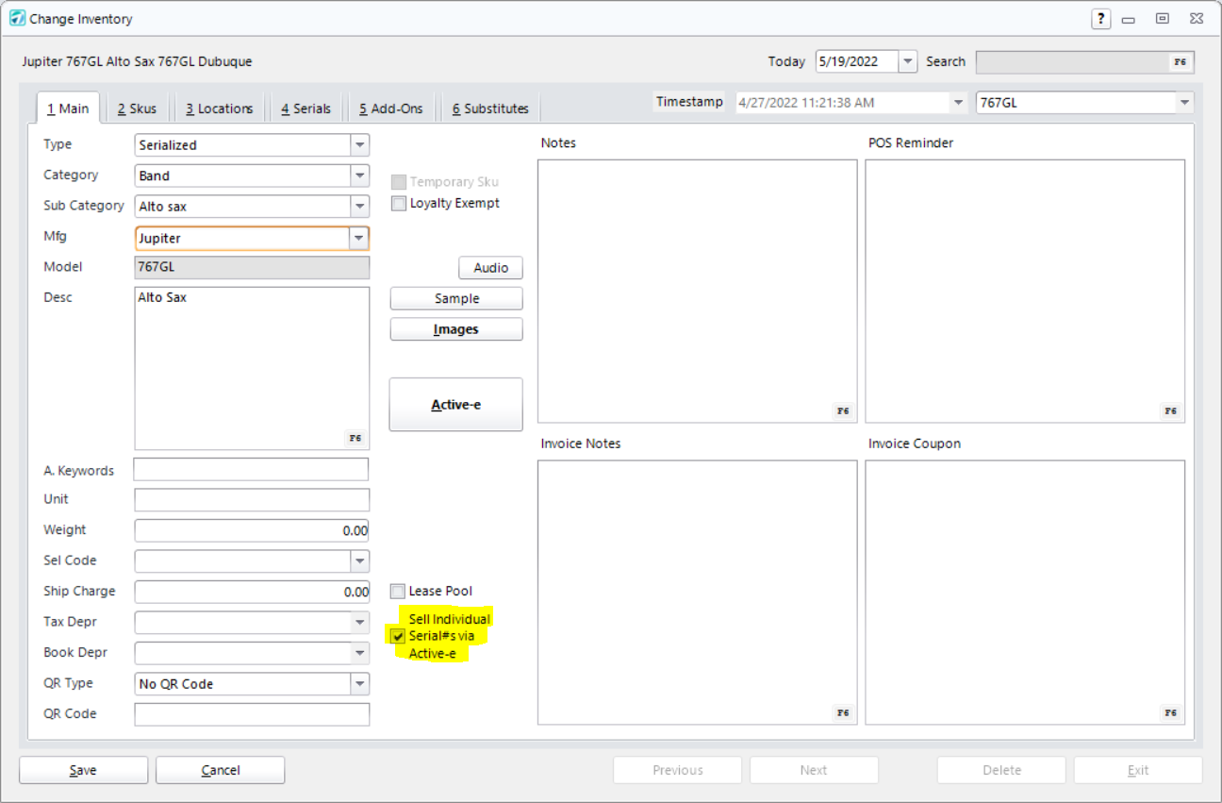Click the Audio button
The height and width of the screenshot is (803, 1222).
click(x=490, y=268)
